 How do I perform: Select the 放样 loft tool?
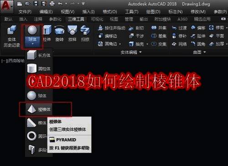pos(72,33)
